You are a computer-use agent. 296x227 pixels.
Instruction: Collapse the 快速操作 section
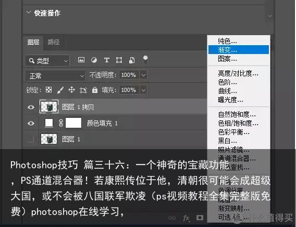point(29,12)
